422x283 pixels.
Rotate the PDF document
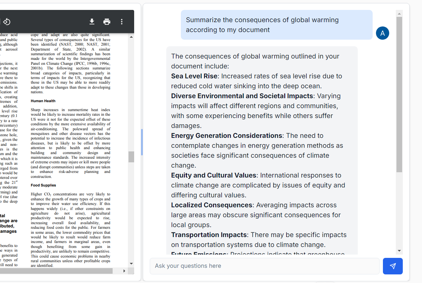7,22
